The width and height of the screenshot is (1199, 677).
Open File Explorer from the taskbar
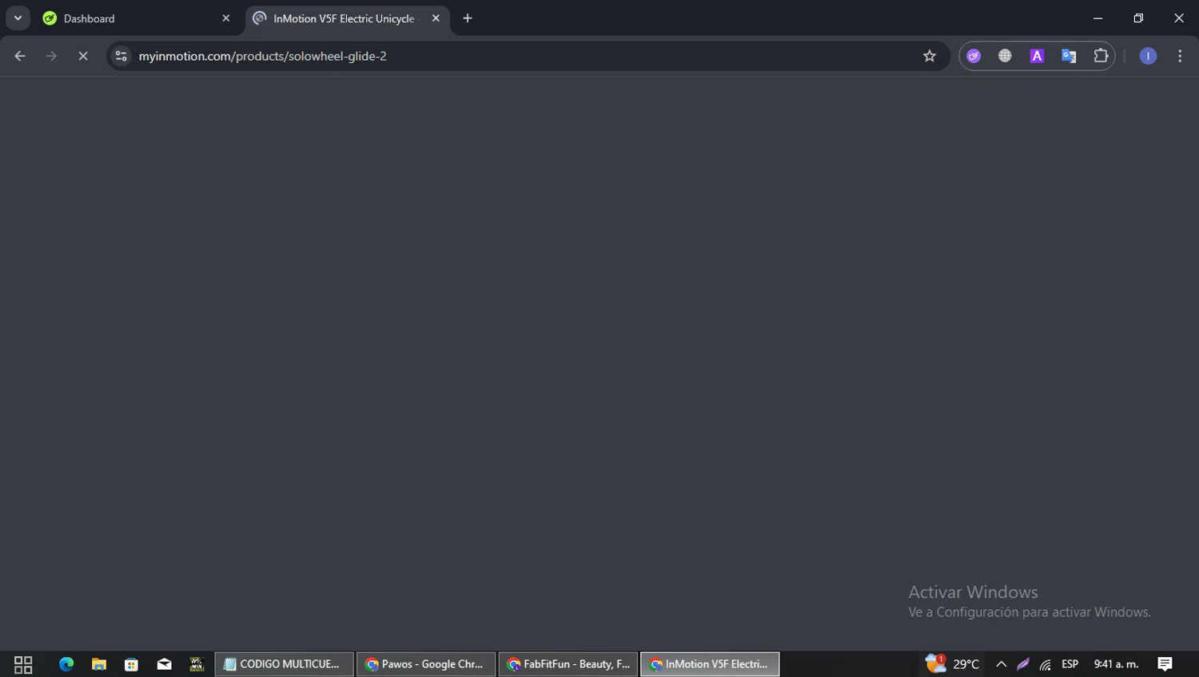tap(99, 664)
